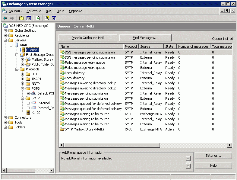Expand the IMAP4 protocol node

coord(23,79)
